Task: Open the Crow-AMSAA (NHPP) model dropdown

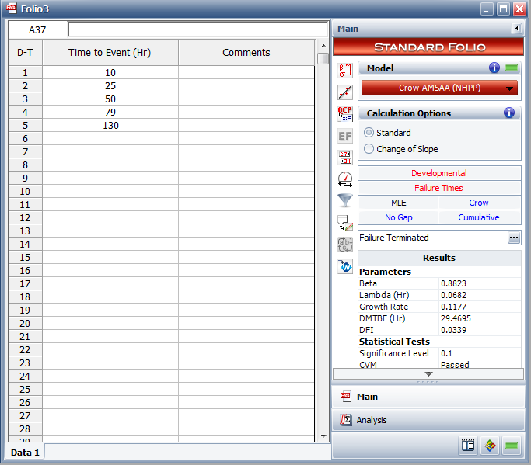Action: [439, 88]
